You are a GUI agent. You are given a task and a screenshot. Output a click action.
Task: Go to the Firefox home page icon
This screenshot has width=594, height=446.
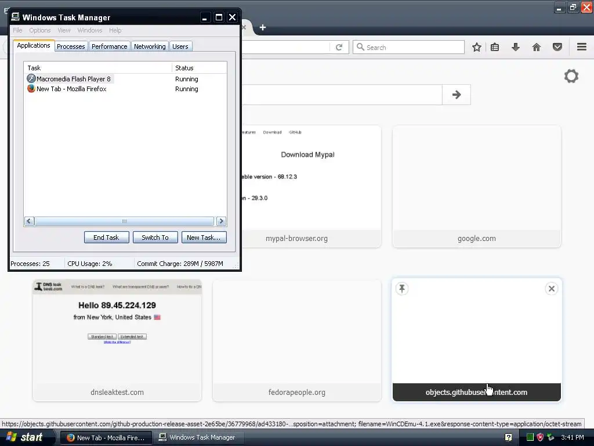(x=537, y=47)
